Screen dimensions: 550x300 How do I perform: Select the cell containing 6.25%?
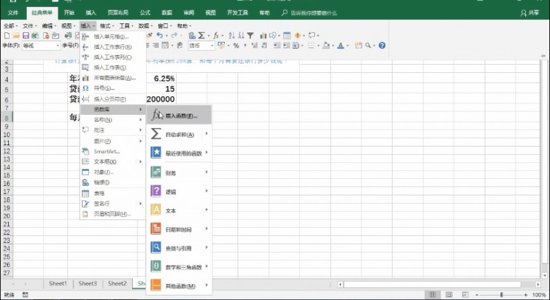(160, 78)
